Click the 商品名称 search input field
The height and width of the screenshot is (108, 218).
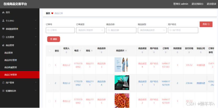(x=121, y=30)
